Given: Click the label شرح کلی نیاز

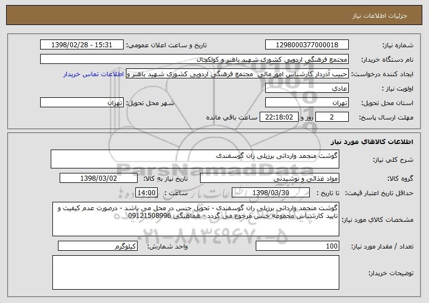Looking at the screenshot, I should click(393, 160).
